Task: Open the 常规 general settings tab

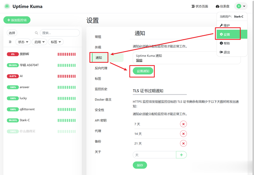Action: coord(98,37)
